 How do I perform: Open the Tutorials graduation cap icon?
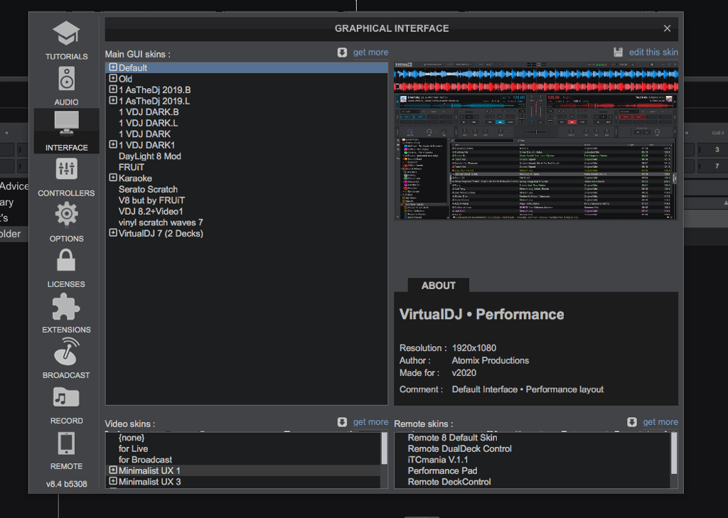[x=66, y=33]
